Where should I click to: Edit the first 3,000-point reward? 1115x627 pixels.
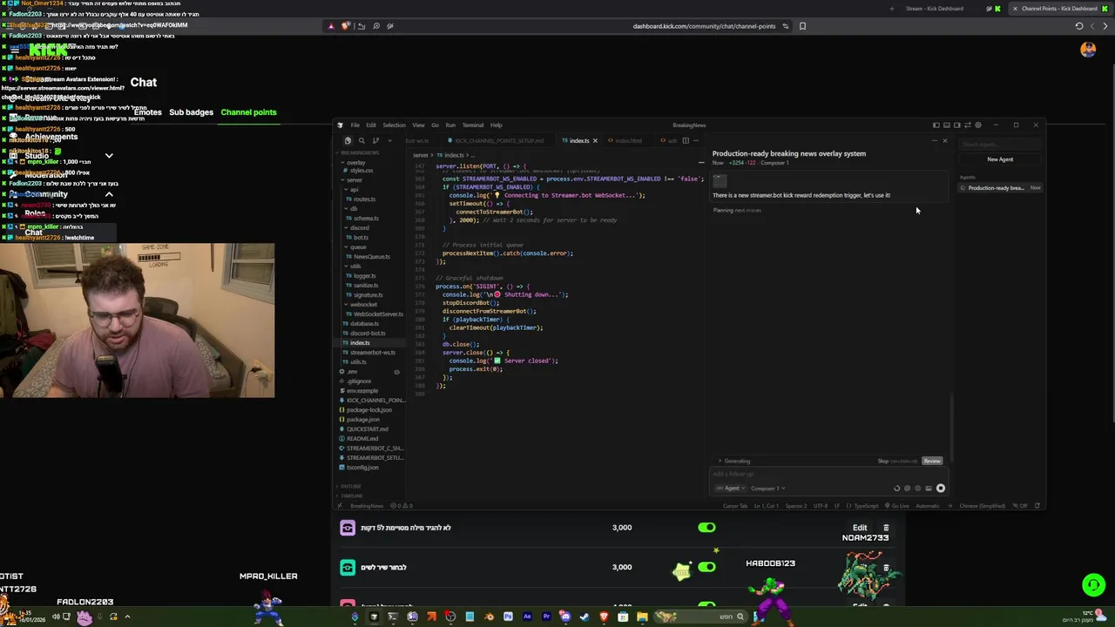[x=860, y=528]
